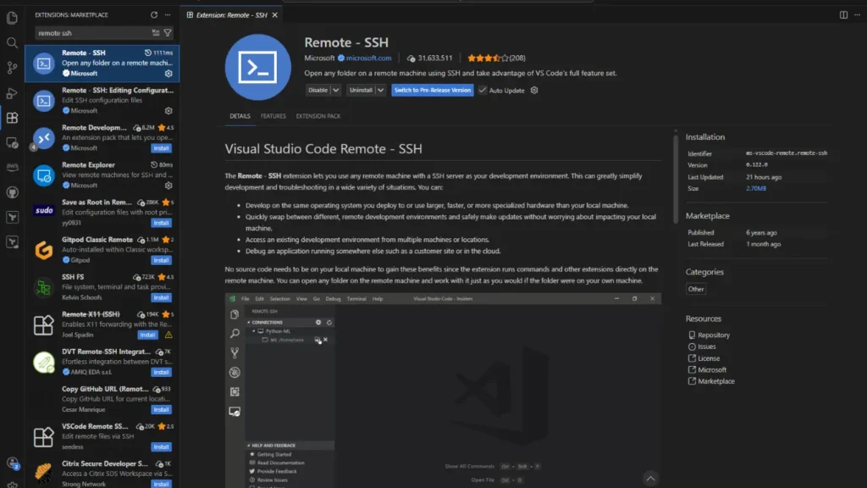Refresh the extensions marketplace list

pyautogui.click(x=153, y=15)
